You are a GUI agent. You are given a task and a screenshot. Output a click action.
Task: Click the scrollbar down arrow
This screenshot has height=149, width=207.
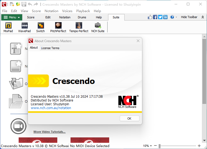coord(204,140)
